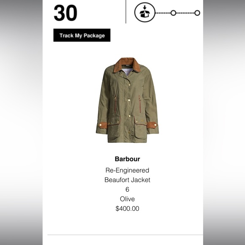Click the vertical divider beside the number 30
Viewport: 245px width, 245px height.
(x=126, y=12)
